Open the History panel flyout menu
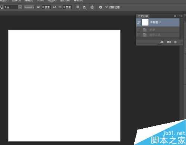The width and height of the screenshot is (186, 145). click(x=180, y=16)
